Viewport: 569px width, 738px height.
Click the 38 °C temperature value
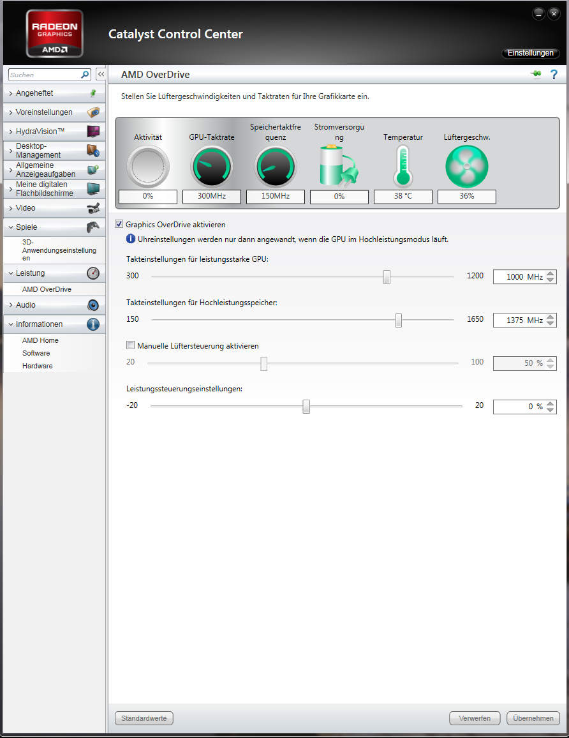click(403, 196)
